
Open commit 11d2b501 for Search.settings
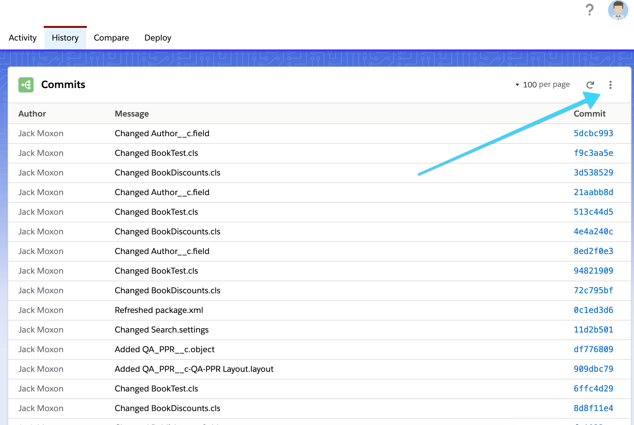[593, 330]
